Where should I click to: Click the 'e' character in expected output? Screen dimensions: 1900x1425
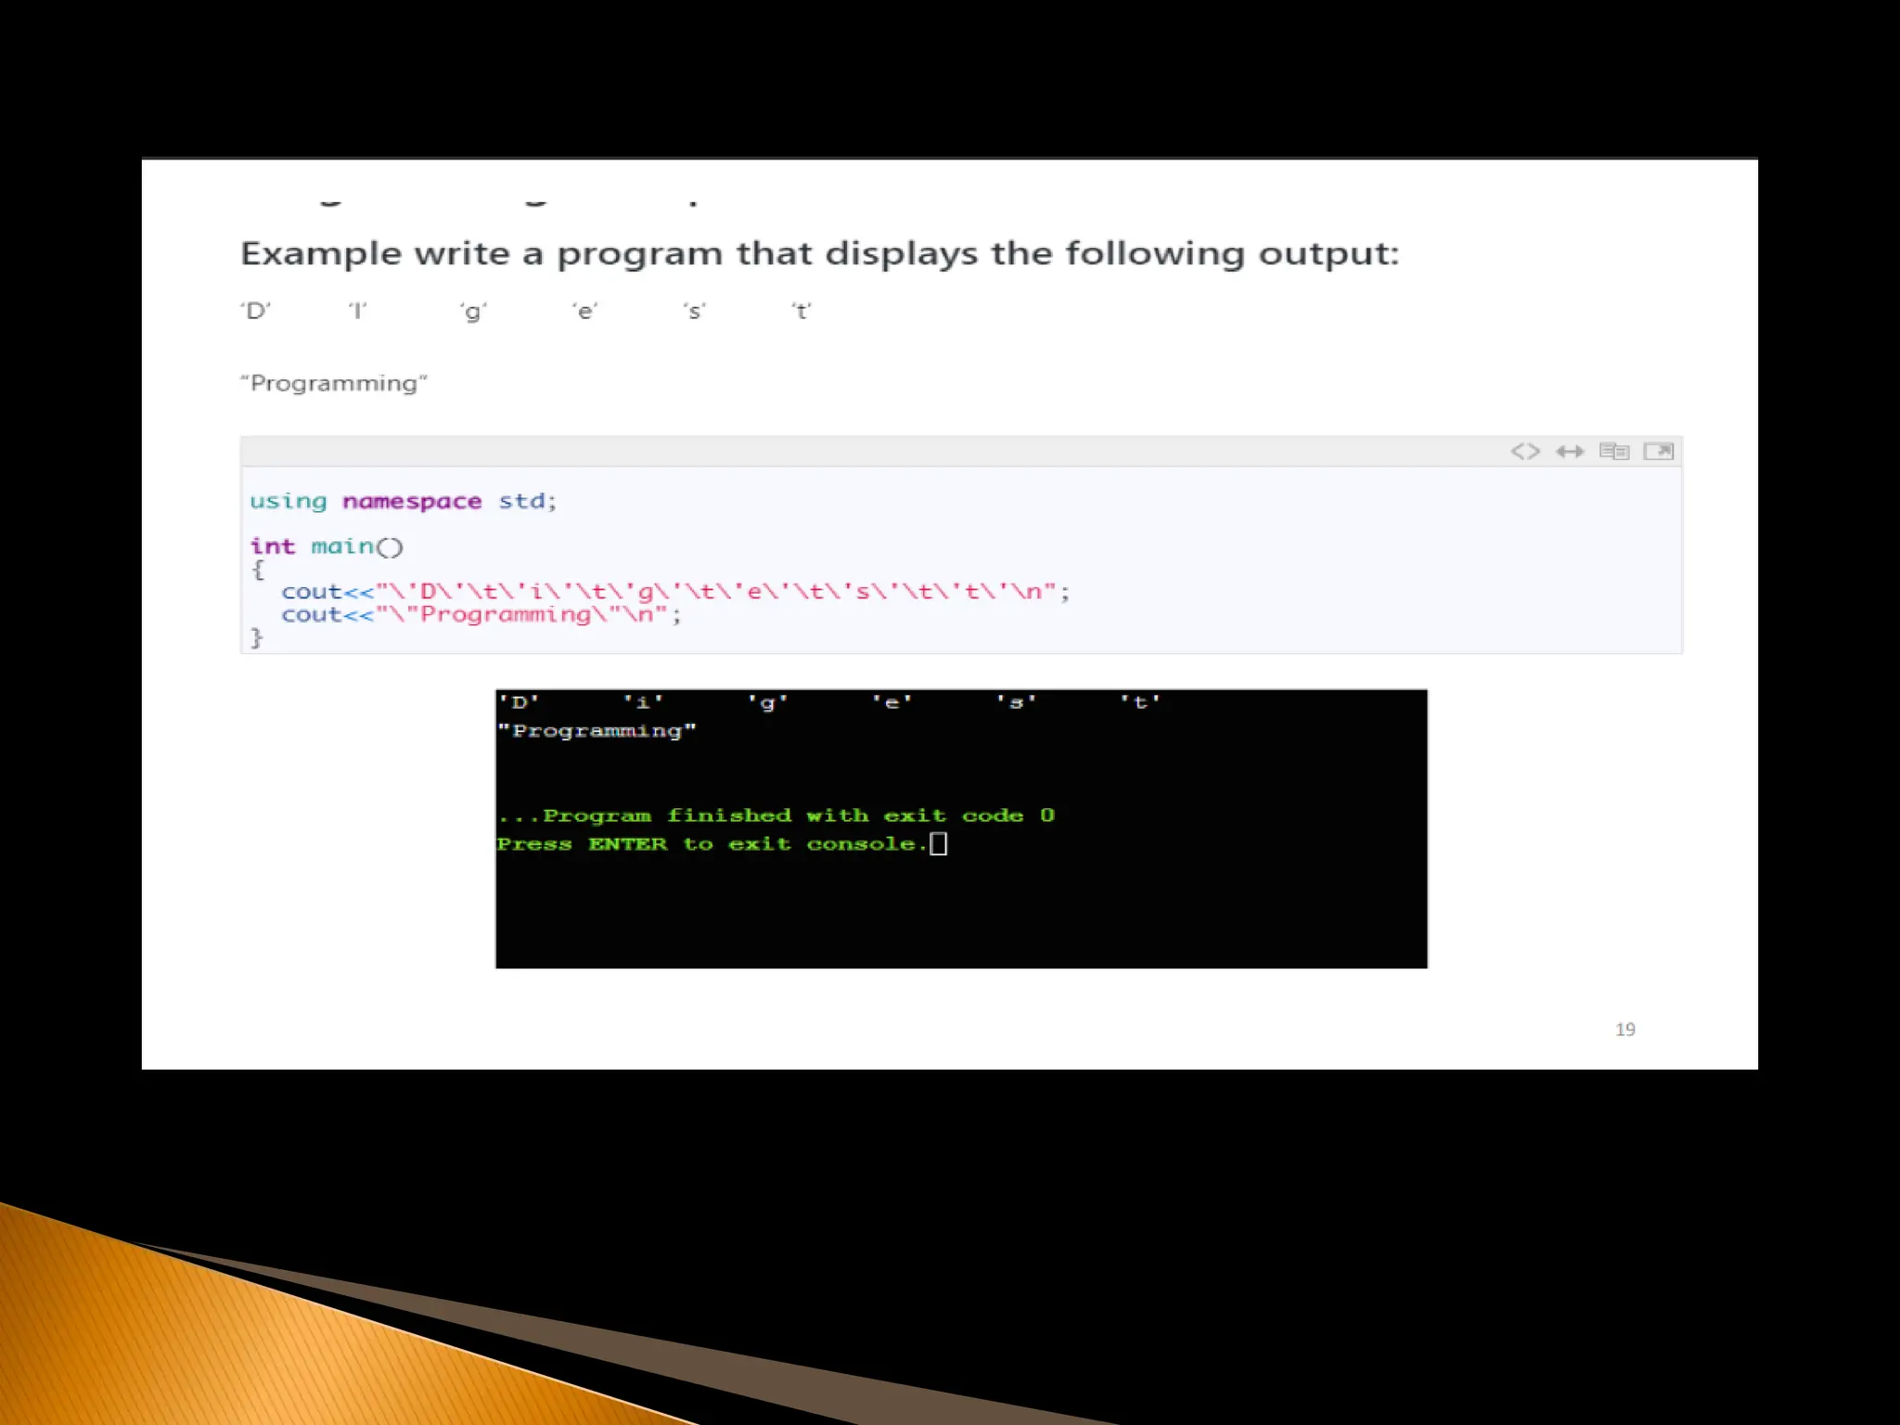click(584, 311)
